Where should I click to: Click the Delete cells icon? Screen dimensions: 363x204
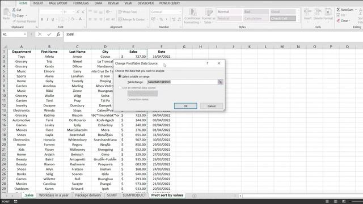pyautogui.click(x=318, y=11)
